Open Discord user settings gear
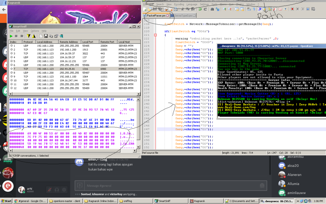 (64, 190)
